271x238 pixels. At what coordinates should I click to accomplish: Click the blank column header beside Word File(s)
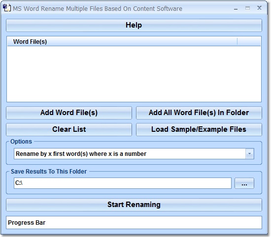point(249,42)
